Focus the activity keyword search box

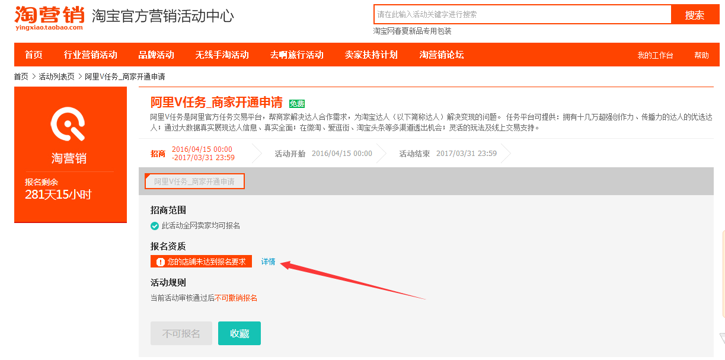pyautogui.click(x=522, y=14)
